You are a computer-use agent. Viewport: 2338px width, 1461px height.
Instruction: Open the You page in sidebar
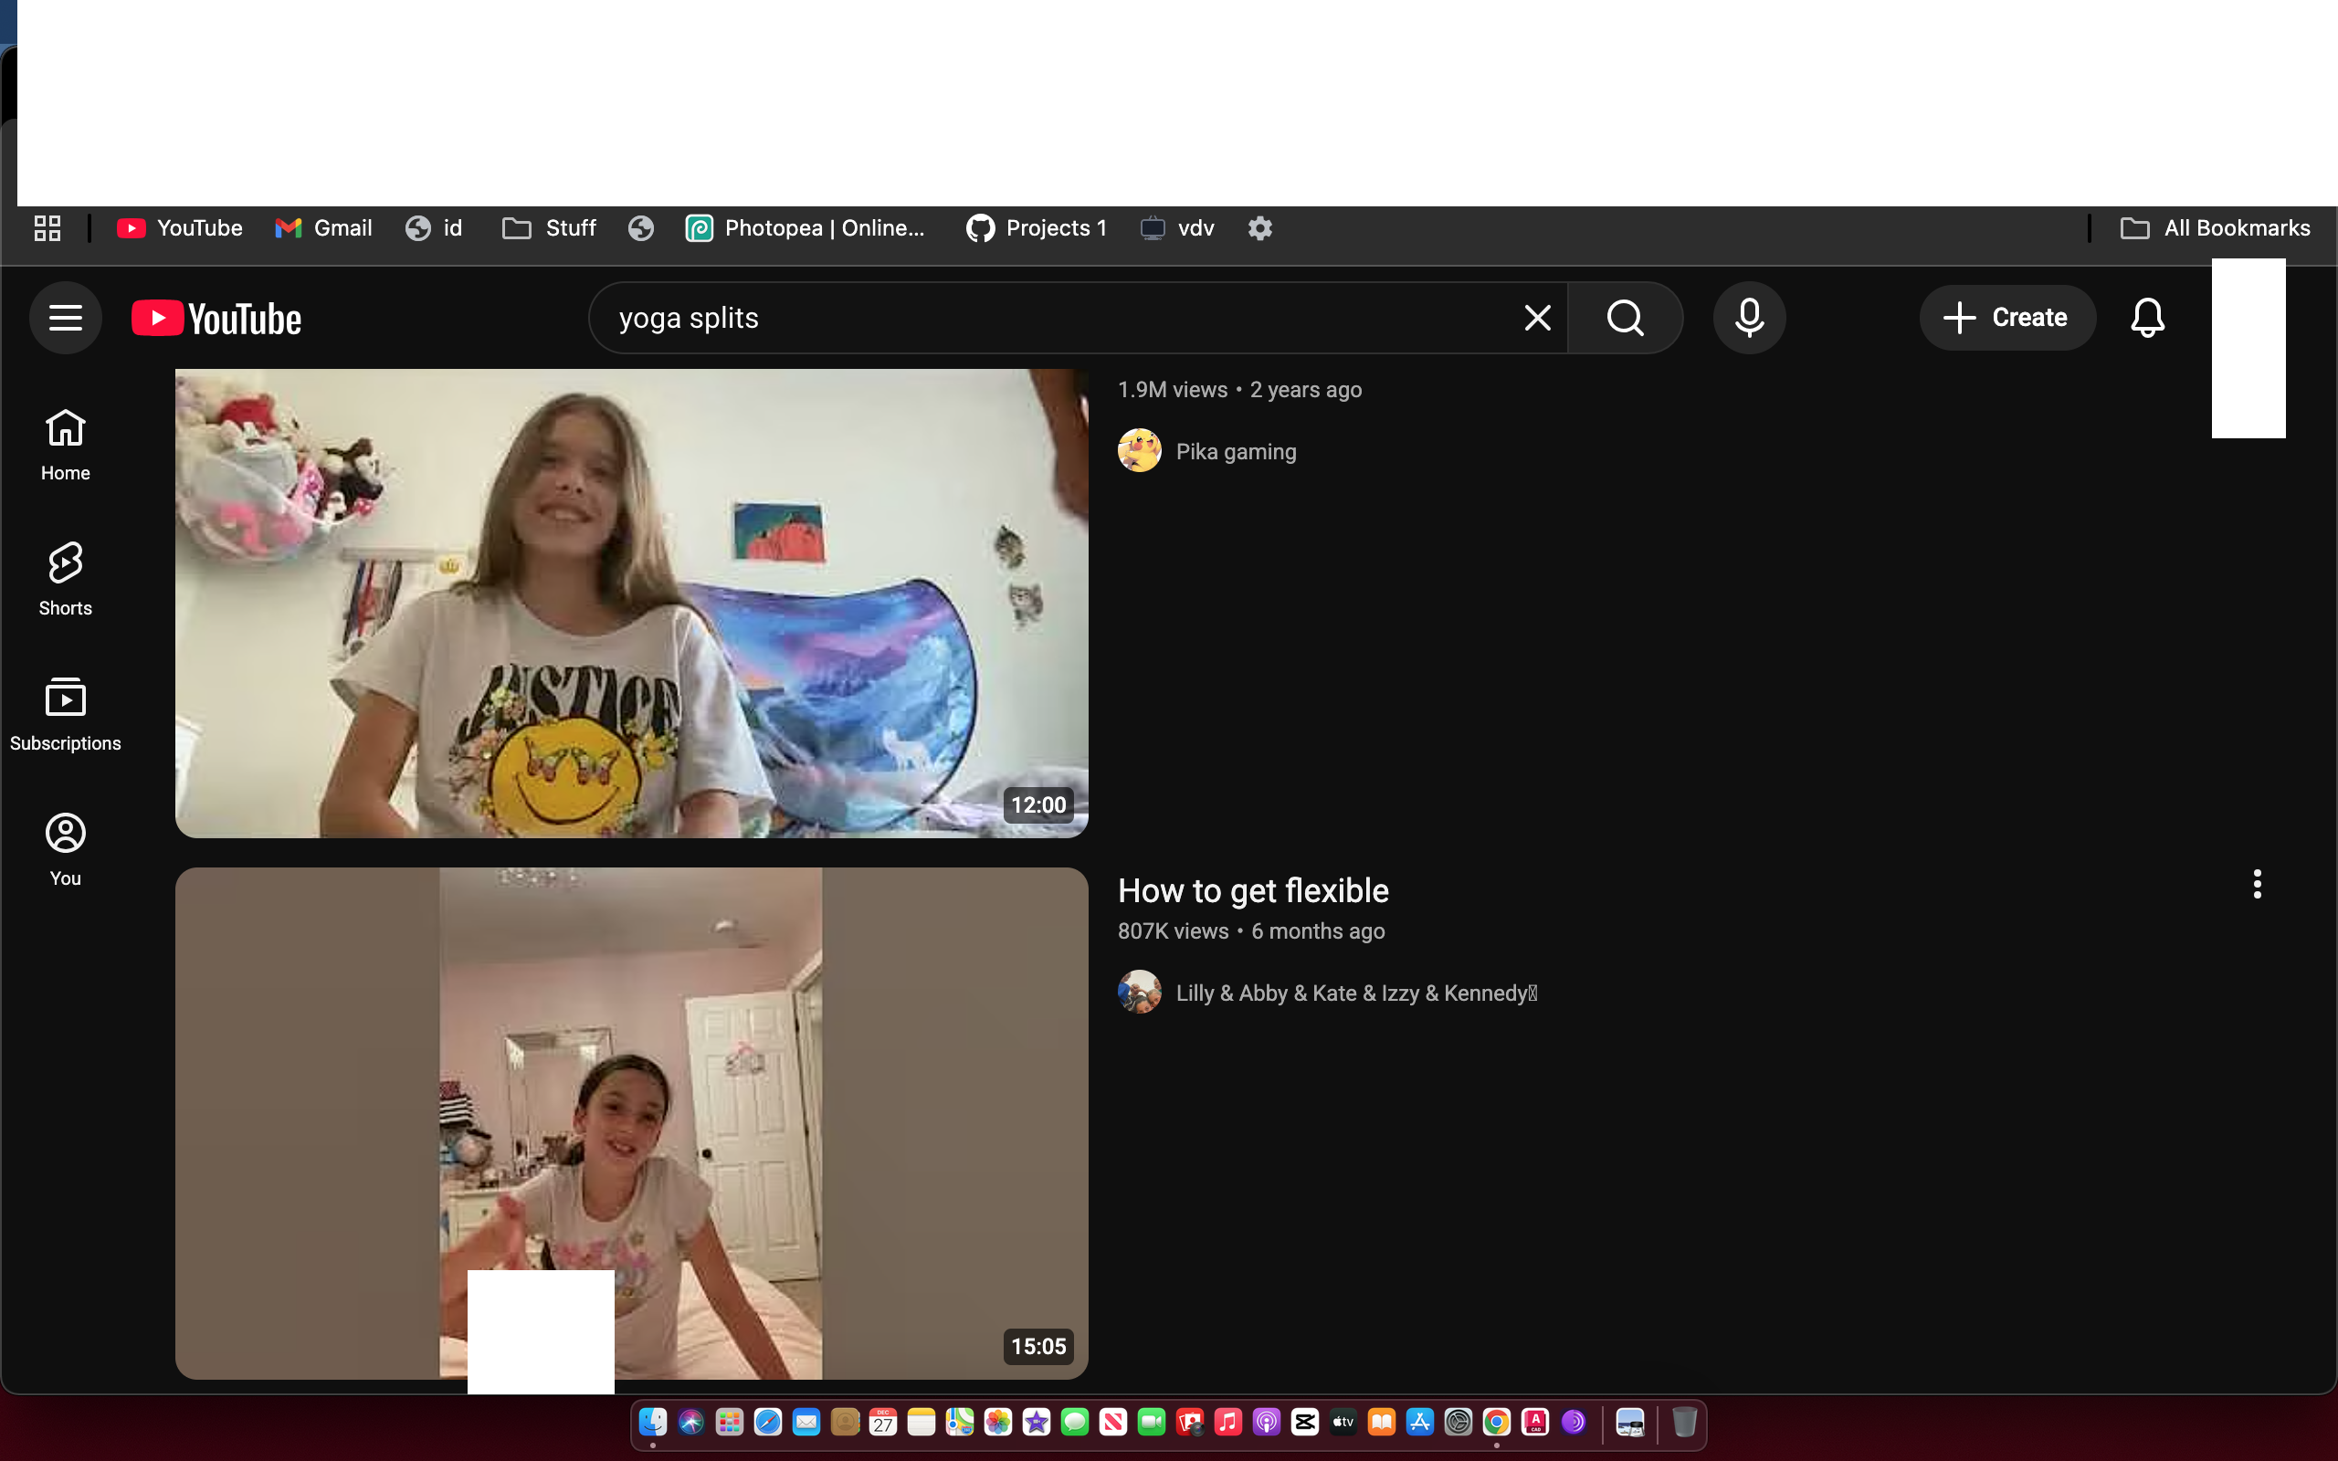click(x=65, y=849)
